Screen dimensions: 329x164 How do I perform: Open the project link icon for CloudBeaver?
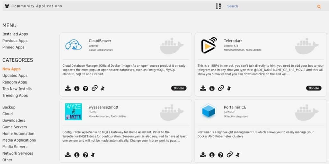click(94, 88)
